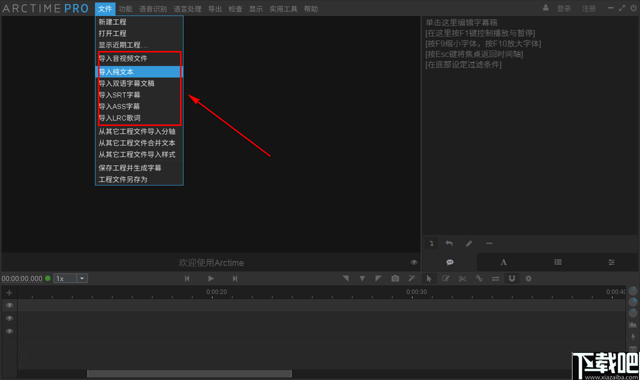
Task: Cut a subtitle with the scissors tool
Action: pyautogui.click(x=462, y=278)
